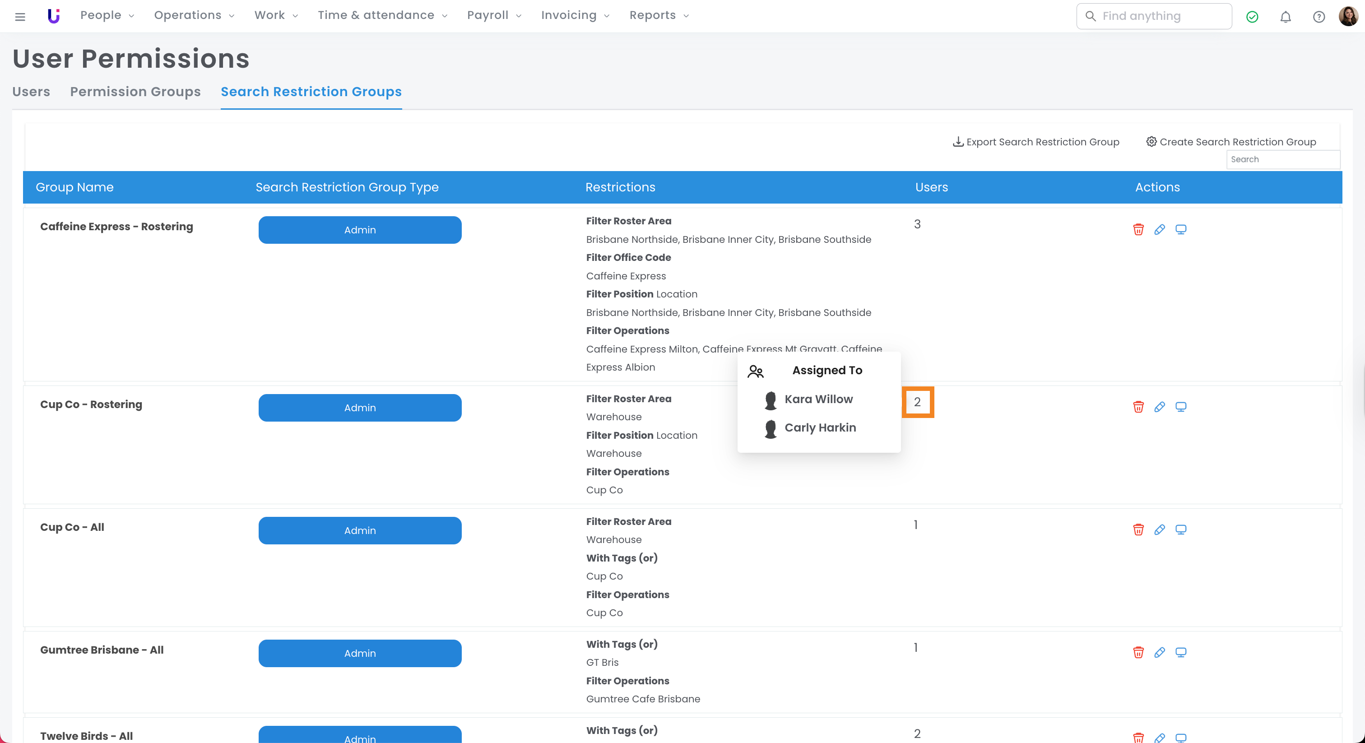Viewport: 1365px width, 743px height.
Task: Expand the Time & attendance menu
Action: 382,15
